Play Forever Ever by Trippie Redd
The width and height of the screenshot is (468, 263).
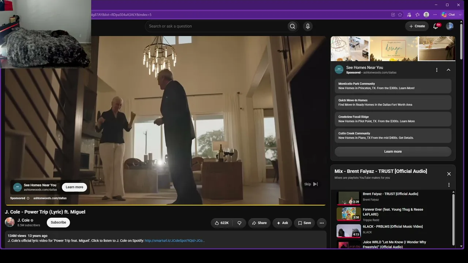point(393,214)
